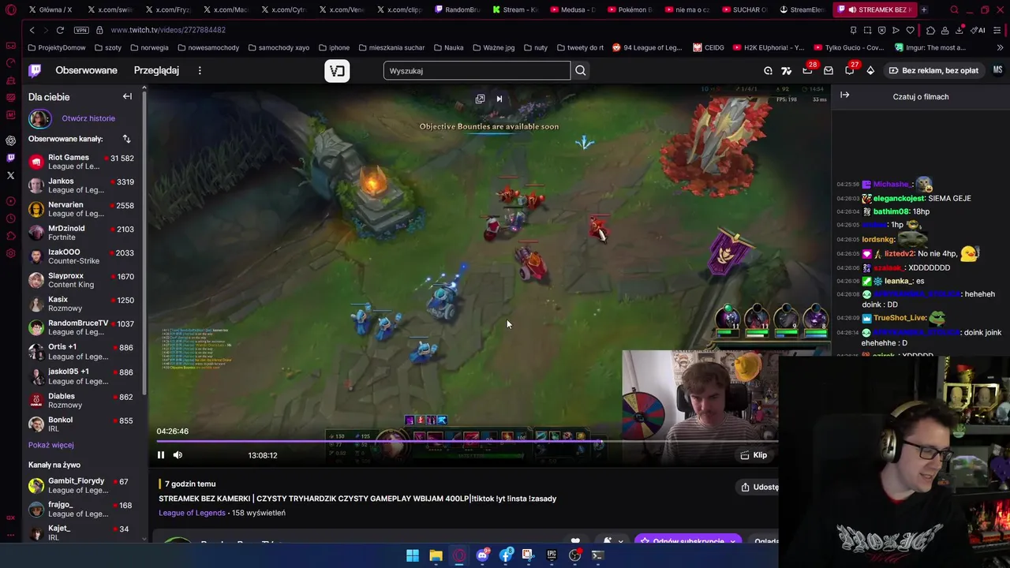Image resolution: width=1010 pixels, height=568 pixels.
Task: Open File Explorer from taskbar
Action: [x=436, y=555]
